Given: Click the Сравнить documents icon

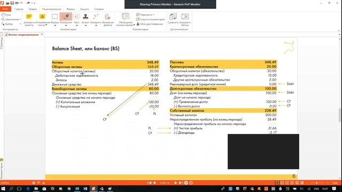Looking at the screenshot, I should (x=173, y=17).
